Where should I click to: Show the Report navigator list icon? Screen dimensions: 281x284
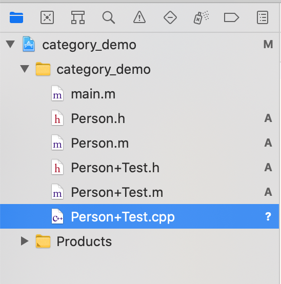[263, 17]
